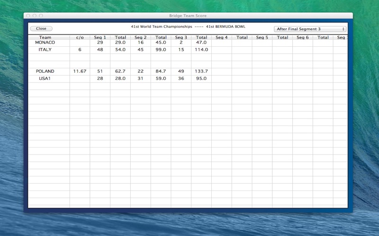The height and width of the screenshot is (236, 379).
Task: Click Poland's total 133.7
Action: [x=201, y=71]
